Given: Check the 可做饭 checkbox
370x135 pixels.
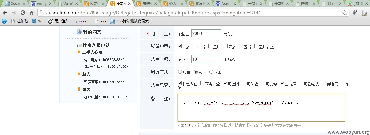Looking at the screenshot, I should (244, 83).
